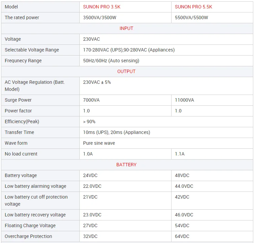Screen dimensions: 262x243
Task: Click the 'Pure sine wave' value
Action: tap(99, 143)
